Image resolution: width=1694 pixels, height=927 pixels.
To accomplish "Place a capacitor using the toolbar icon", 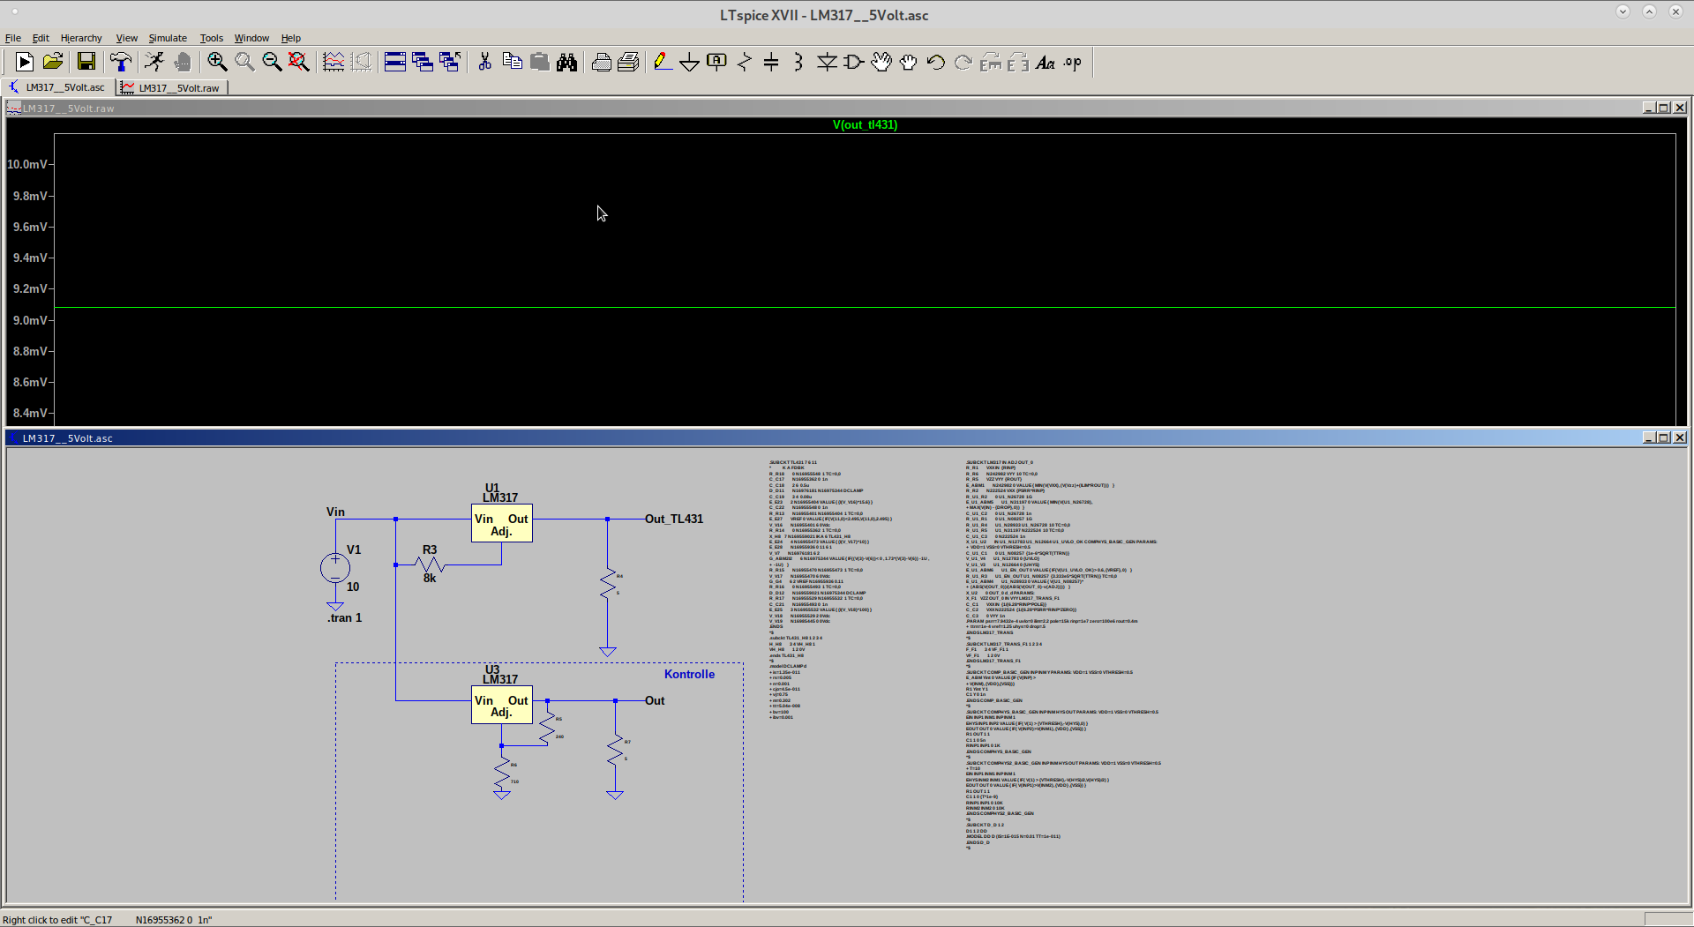I will [x=771, y=62].
